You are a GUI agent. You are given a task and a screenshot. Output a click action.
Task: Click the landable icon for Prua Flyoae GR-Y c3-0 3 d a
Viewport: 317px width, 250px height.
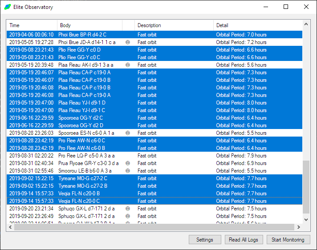click(x=128, y=163)
